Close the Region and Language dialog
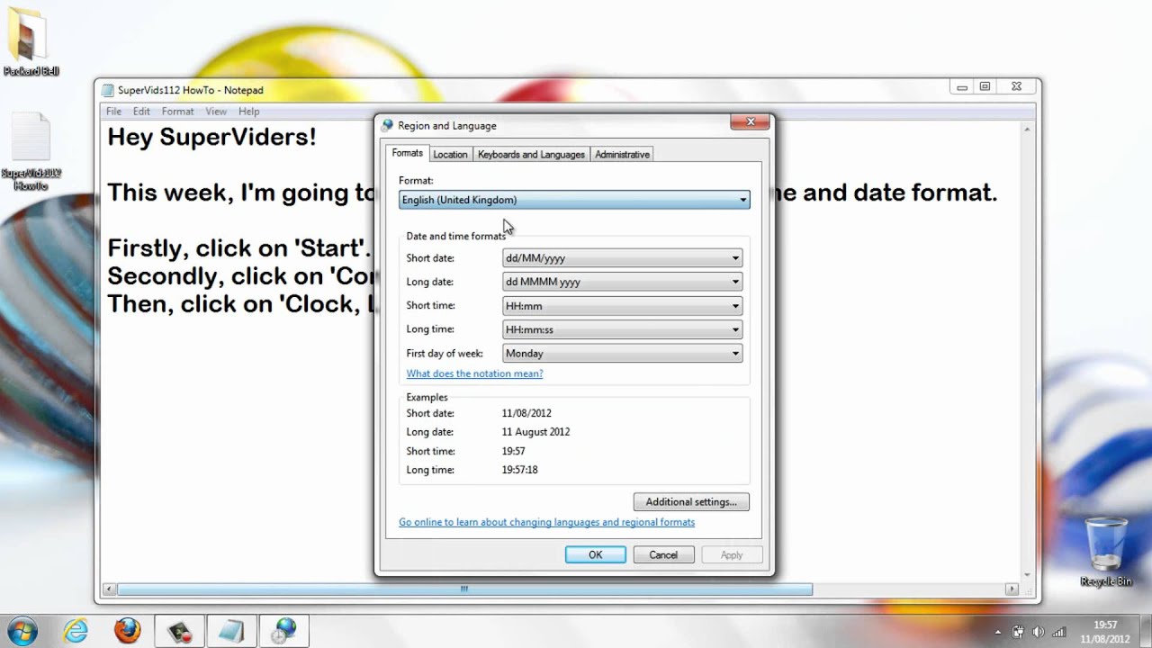The width and height of the screenshot is (1152, 648). point(750,122)
